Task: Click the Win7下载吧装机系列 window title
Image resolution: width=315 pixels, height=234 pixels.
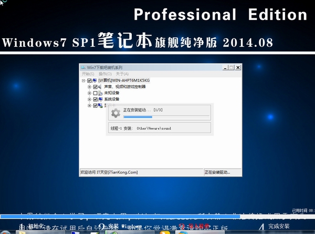Action: [104, 68]
